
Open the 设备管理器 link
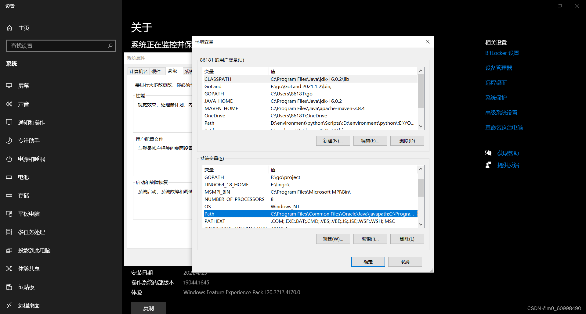tap(499, 68)
